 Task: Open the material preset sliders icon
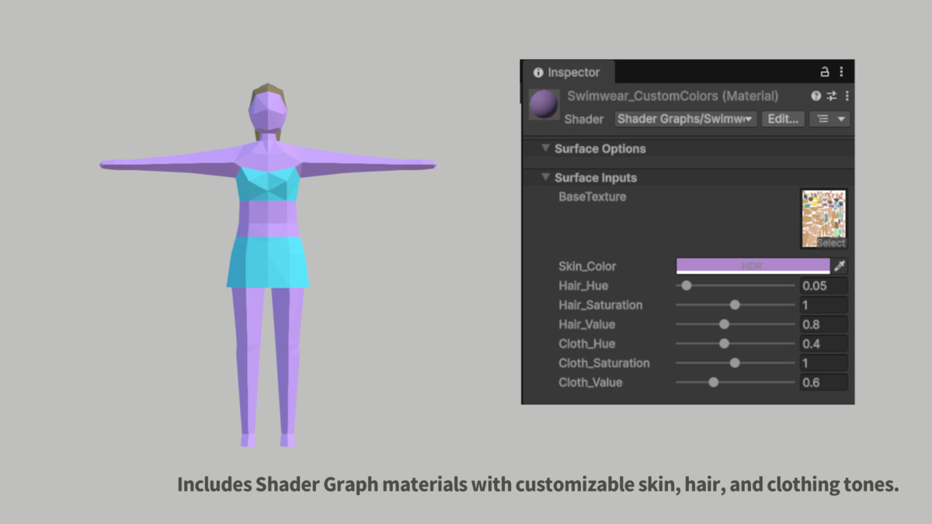click(830, 95)
